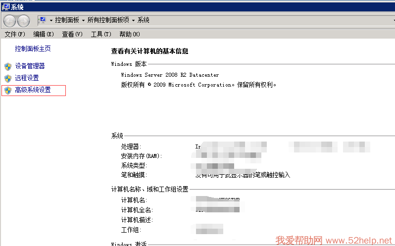
Task: Open the 文件(F) menu
Action: (15, 34)
